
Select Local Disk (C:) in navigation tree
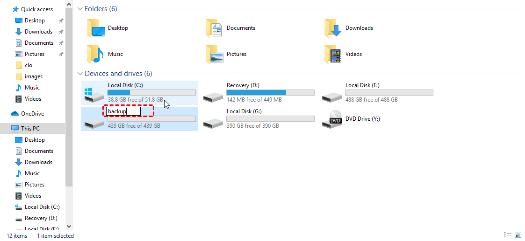42,207
